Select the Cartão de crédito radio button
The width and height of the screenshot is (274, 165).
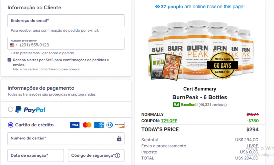pos(11,125)
